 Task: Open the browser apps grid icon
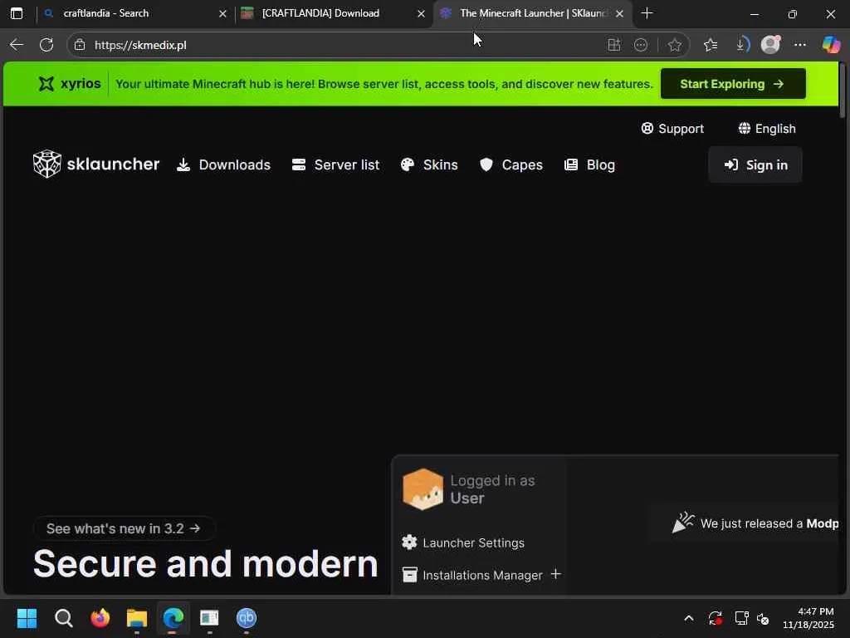[x=613, y=45]
